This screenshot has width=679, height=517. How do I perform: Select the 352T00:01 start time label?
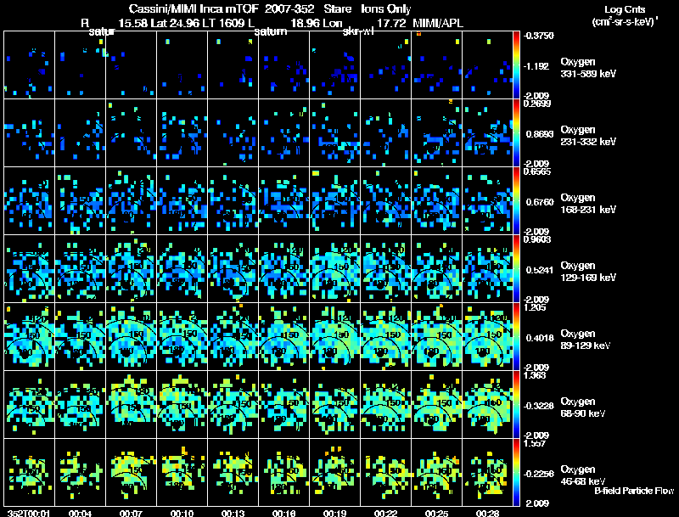(x=24, y=513)
